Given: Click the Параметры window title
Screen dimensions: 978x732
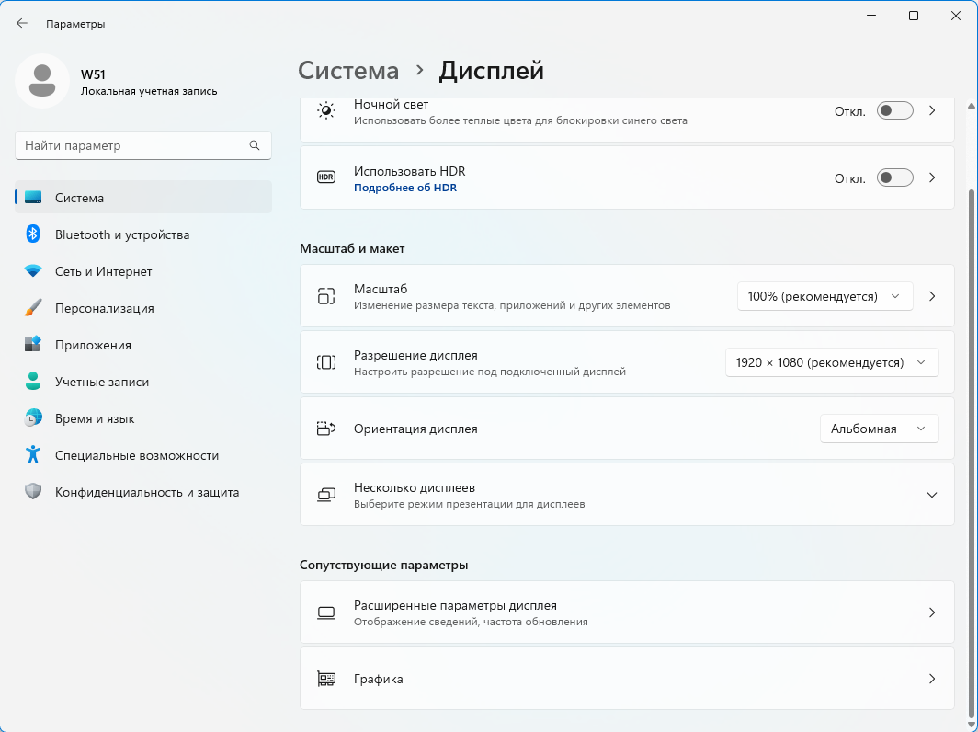Looking at the screenshot, I should pos(75,24).
